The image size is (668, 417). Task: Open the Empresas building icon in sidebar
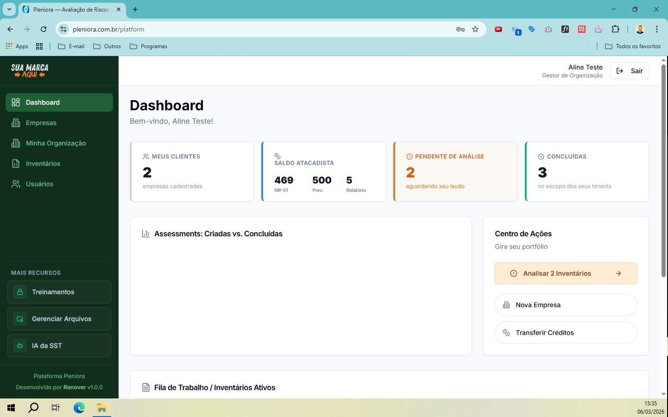tap(15, 123)
